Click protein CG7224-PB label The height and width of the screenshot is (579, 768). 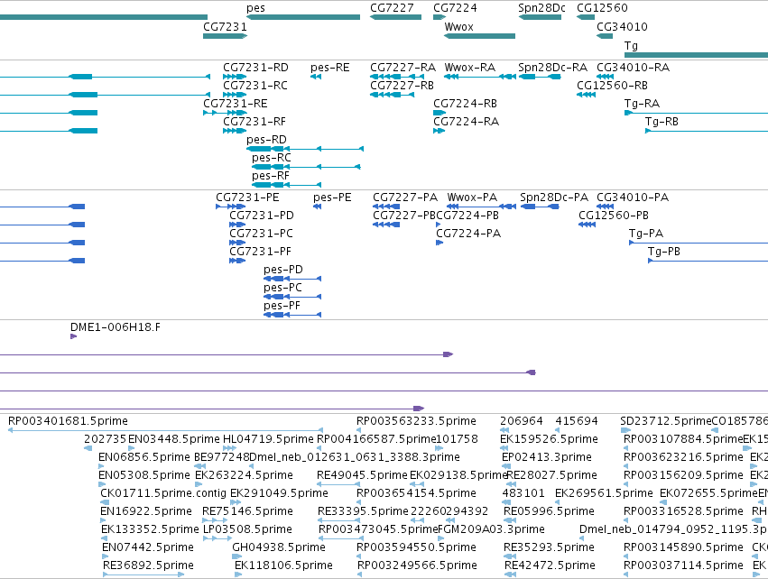467,216
